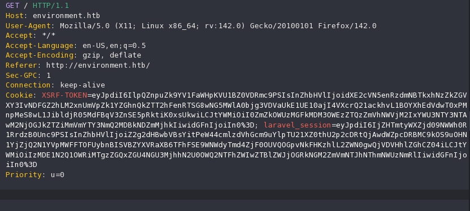470x211 pixels.
Task: Click the http://environment.htb/ referer URL
Action: (x=98, y=65)
